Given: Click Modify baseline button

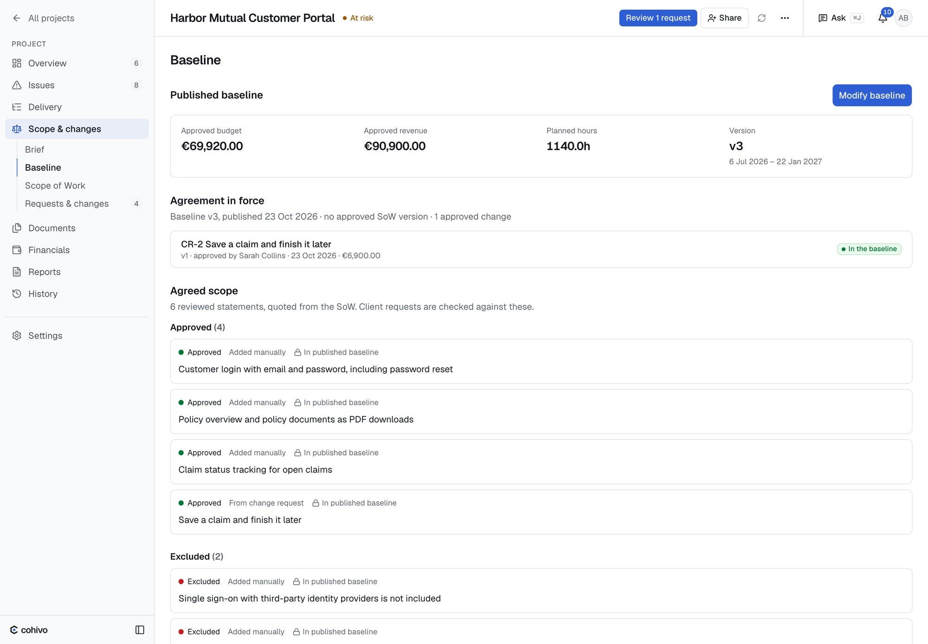Looking at the screenshot, I should 872,95.
